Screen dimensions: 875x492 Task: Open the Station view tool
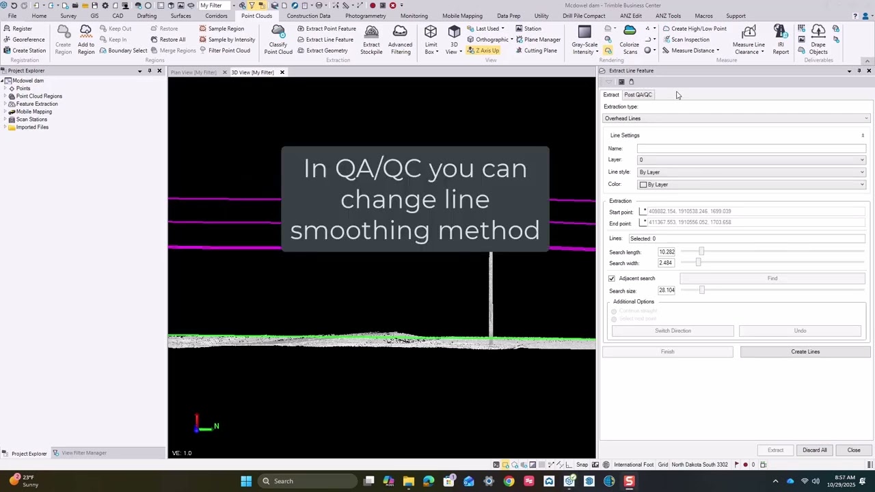[528, 29]
